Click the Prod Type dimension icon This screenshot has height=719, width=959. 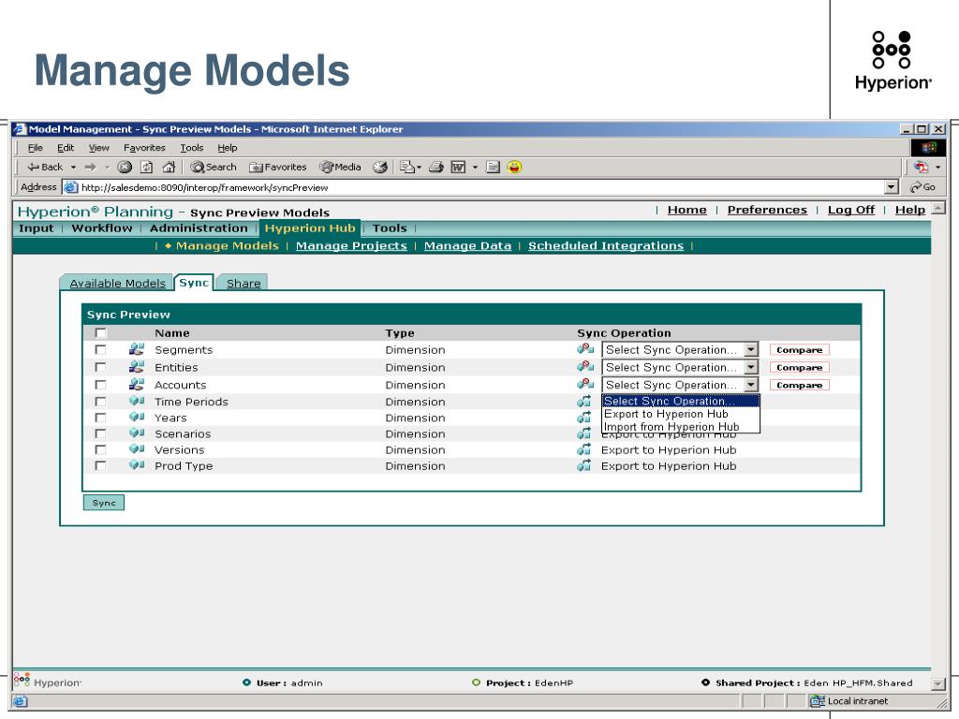tap(137, 464)
